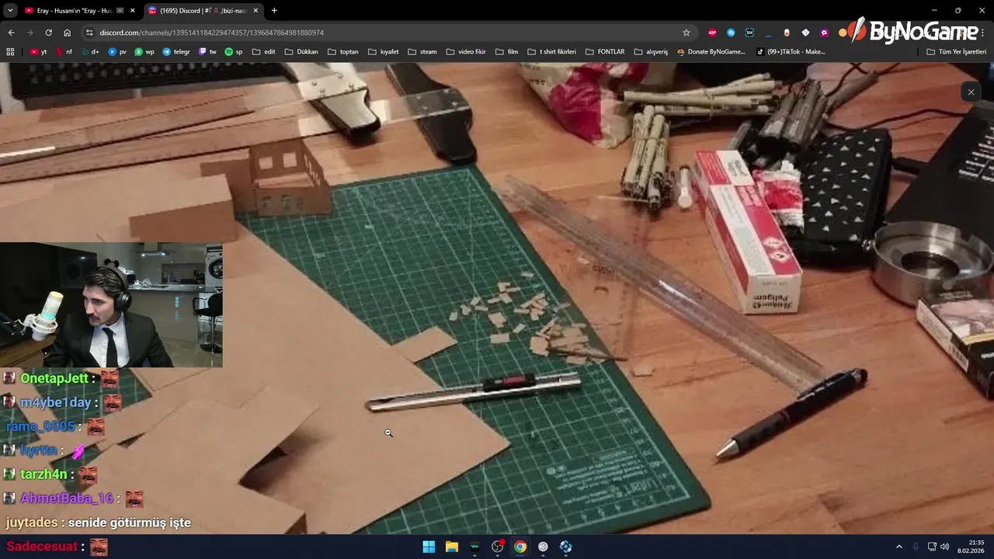View site information for discord.com

pyautogui.click(x=89, y=33)
